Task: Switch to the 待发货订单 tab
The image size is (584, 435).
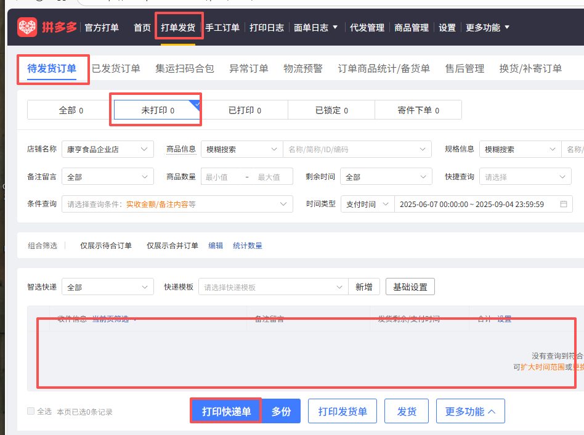Action: 52,68
